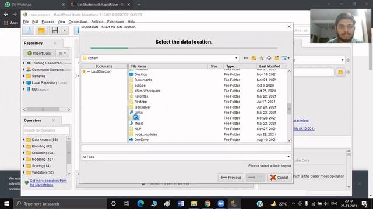Open the View menu
The width and height of the screenshot is (373, 209).
pyautogui.click(x=61, y=21)
